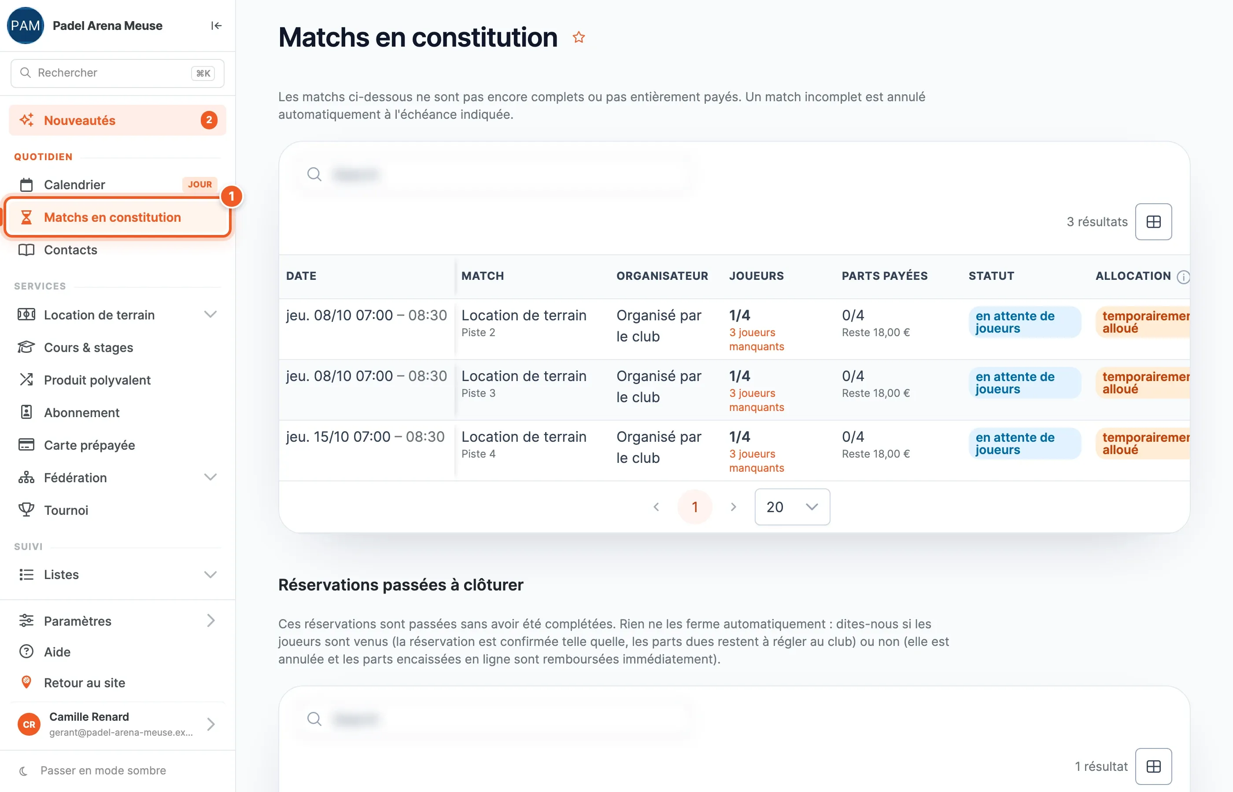
Task: Open Tournoi section
Action: click(117, 510)
